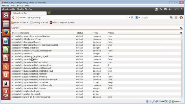
Task: Select the about:config tab
Action: 29,13
